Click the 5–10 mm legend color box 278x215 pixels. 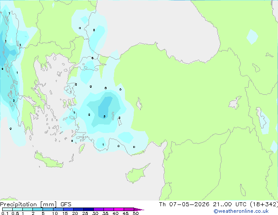(48, 209)
